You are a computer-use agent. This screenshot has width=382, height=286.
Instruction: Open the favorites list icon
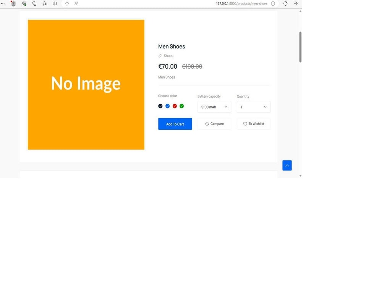coord(45,3)
